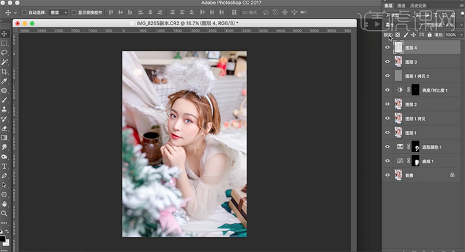This screenshot has width=465, height=252.
Task: Hide the 选取颜色 1 adjustment layer
Action: coord(387,147)
